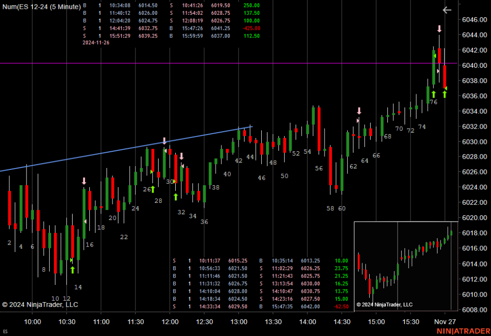Click the pink down arrow above bar 16
The image size is (491, 336).
coord(84,181)
